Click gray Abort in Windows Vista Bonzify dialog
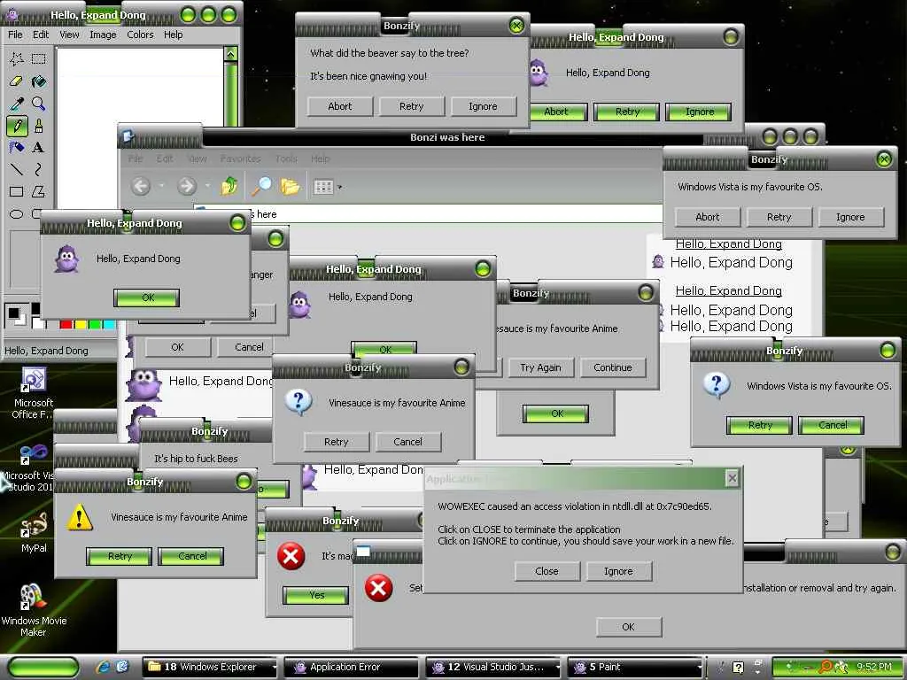907x680 pixels. click(x=708, y=218)
